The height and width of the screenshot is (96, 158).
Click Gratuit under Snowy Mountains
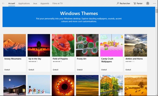7,70
